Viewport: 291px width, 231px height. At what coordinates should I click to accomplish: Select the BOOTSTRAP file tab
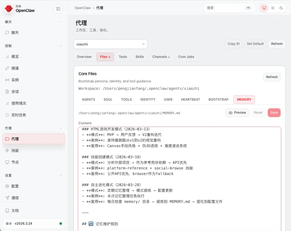tap(219, 99)
